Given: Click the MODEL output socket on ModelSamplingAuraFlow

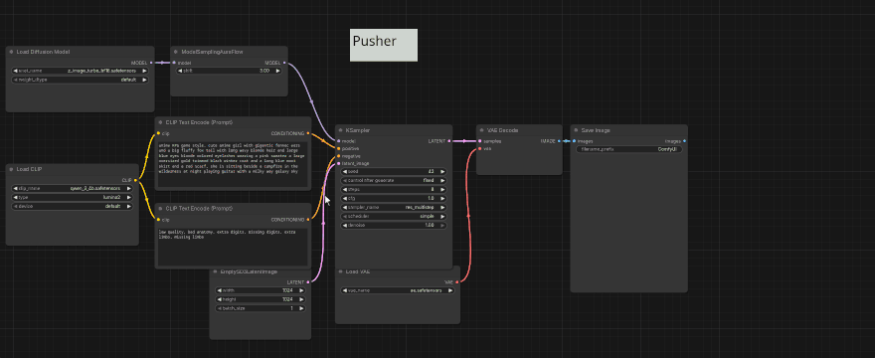Looking at the screenshot, I should 284,63.
